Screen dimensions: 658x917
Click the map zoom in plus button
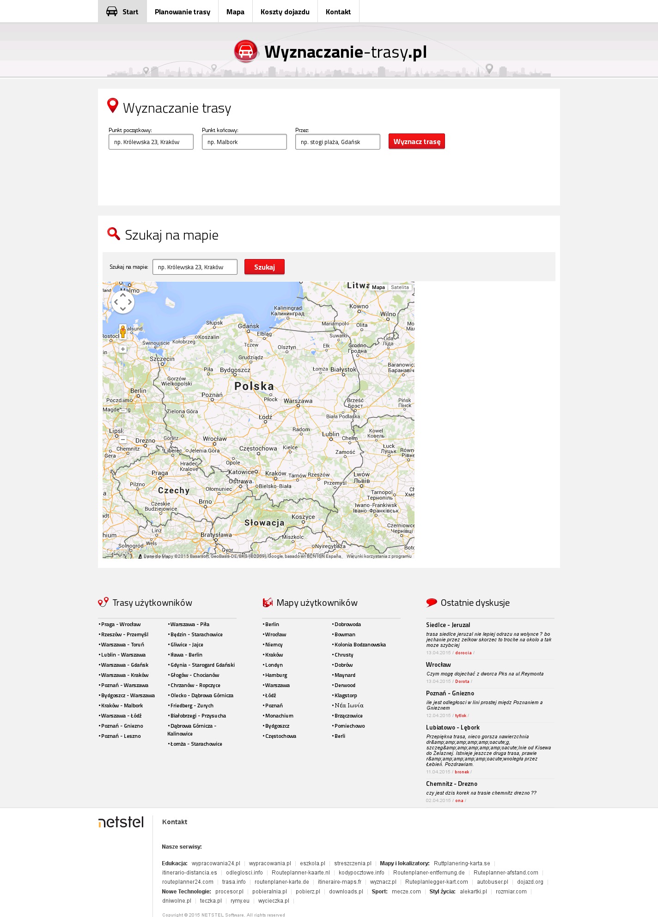[123, 349]
